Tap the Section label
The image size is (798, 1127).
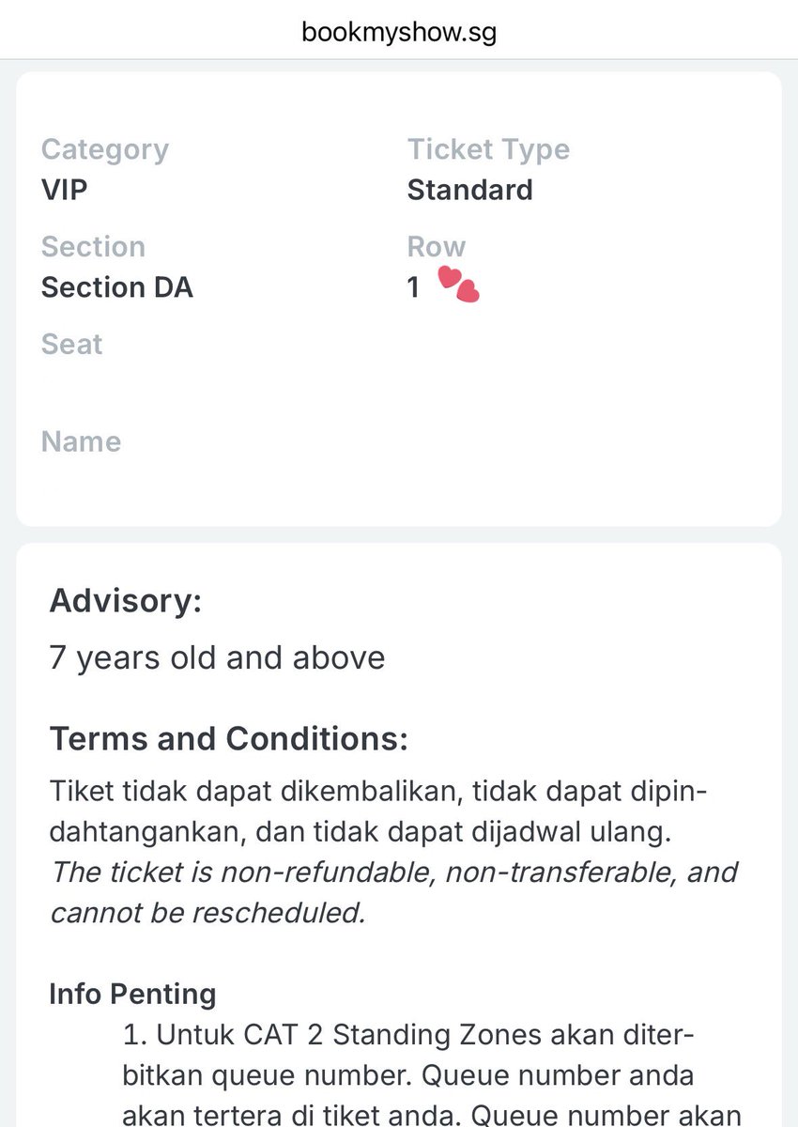(93, 247)
